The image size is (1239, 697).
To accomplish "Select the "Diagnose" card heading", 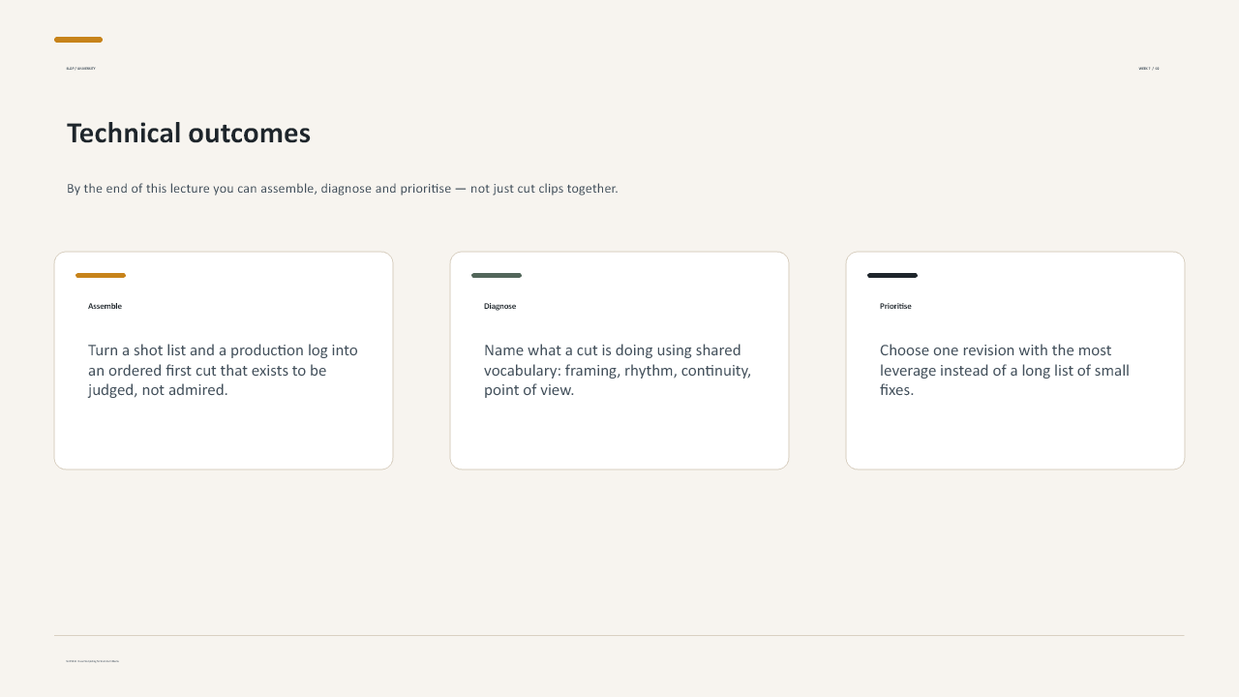I will [x=500, y=306].
